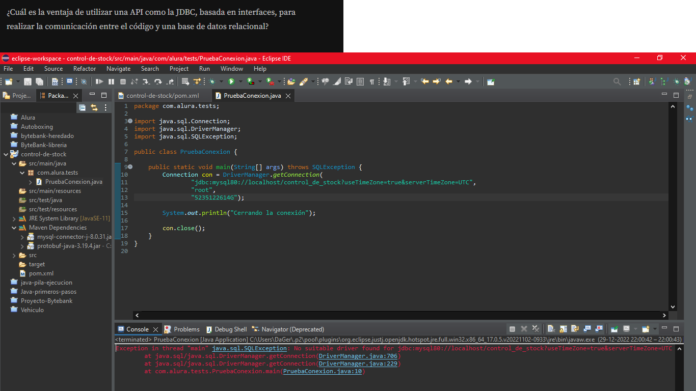Viewport: 696px width, 391px height.
Task: Click the Step Return icon
Action: tap(170, 81)
